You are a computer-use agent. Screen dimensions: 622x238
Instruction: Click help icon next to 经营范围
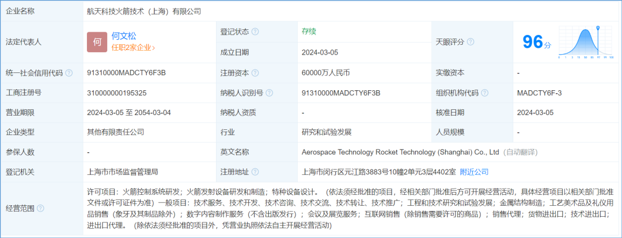(40, 208)
